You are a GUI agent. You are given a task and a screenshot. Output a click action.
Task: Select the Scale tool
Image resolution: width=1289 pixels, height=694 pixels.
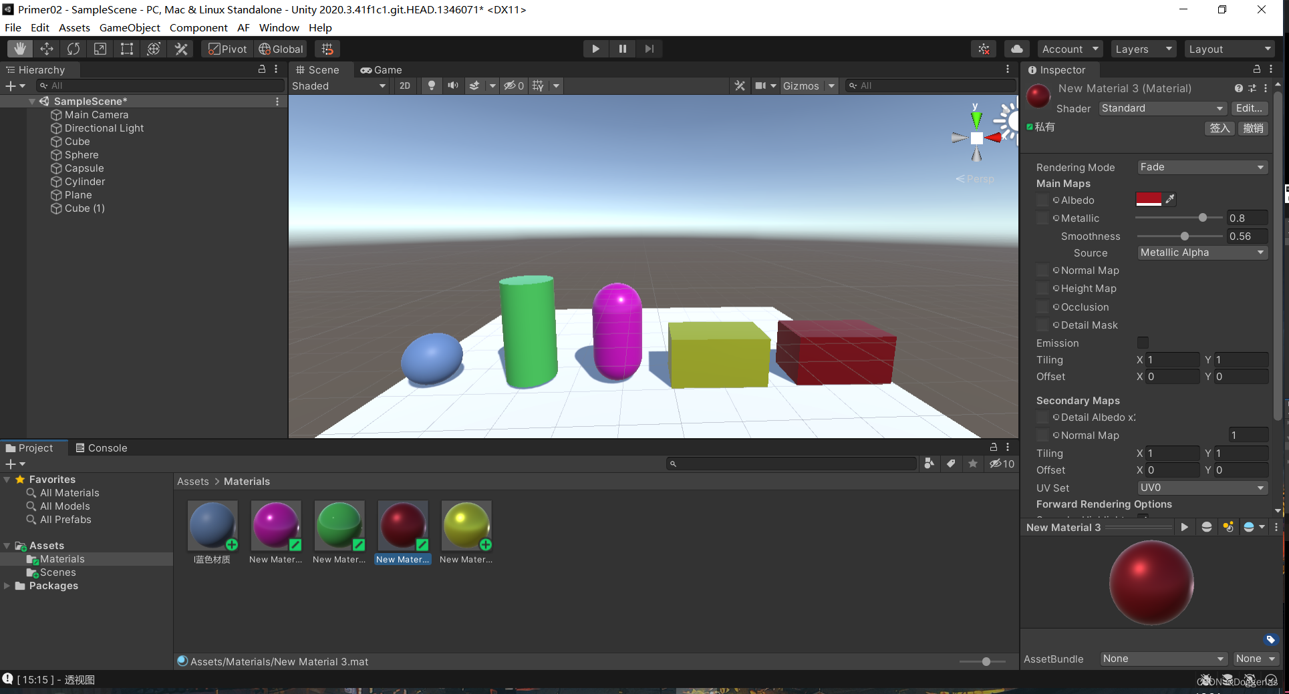point(100,49)
